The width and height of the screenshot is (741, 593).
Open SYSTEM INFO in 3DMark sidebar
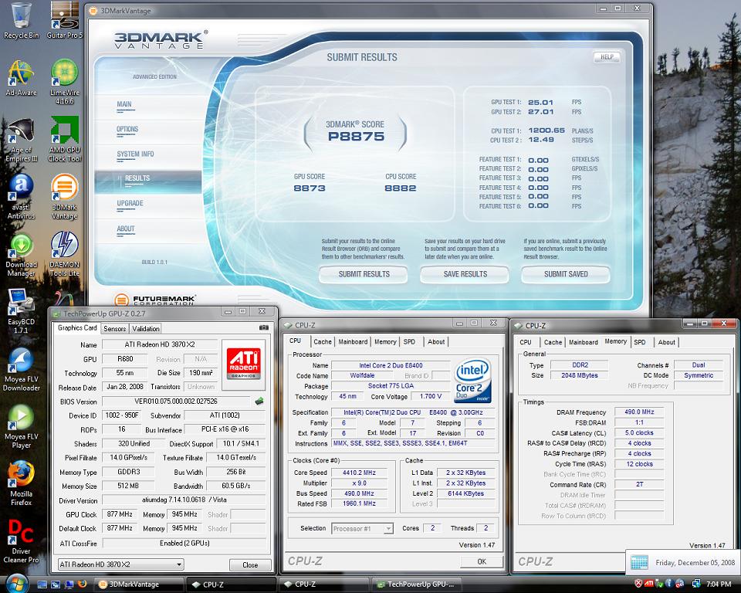135,154
